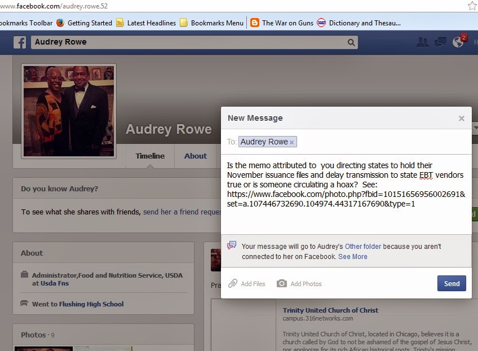Click Do you know Audrey? heading

tap(59, 188)
